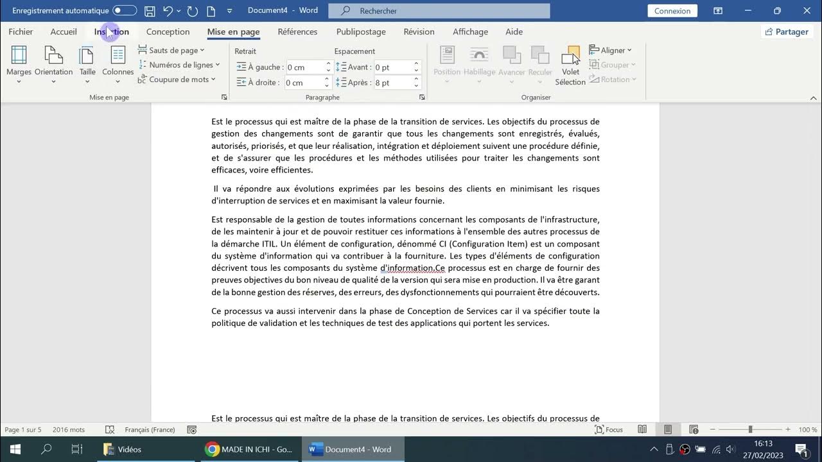822x462 pixels.
Task: Open the Orientation page menu
Action: (x=53, y=65)
